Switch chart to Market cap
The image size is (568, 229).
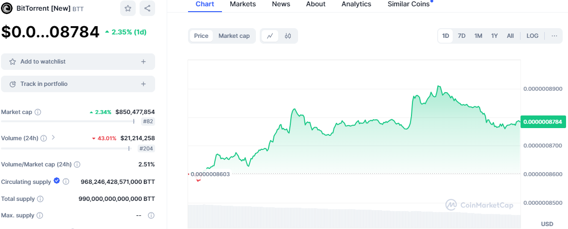[234, 36]
